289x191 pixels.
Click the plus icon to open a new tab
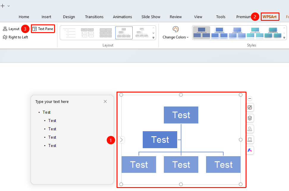[x=3, y=6]
